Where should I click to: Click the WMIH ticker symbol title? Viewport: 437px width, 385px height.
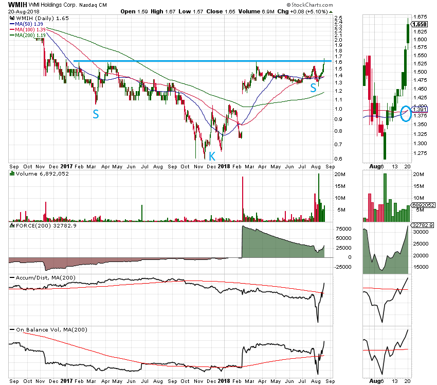click(x=17, y=5)
